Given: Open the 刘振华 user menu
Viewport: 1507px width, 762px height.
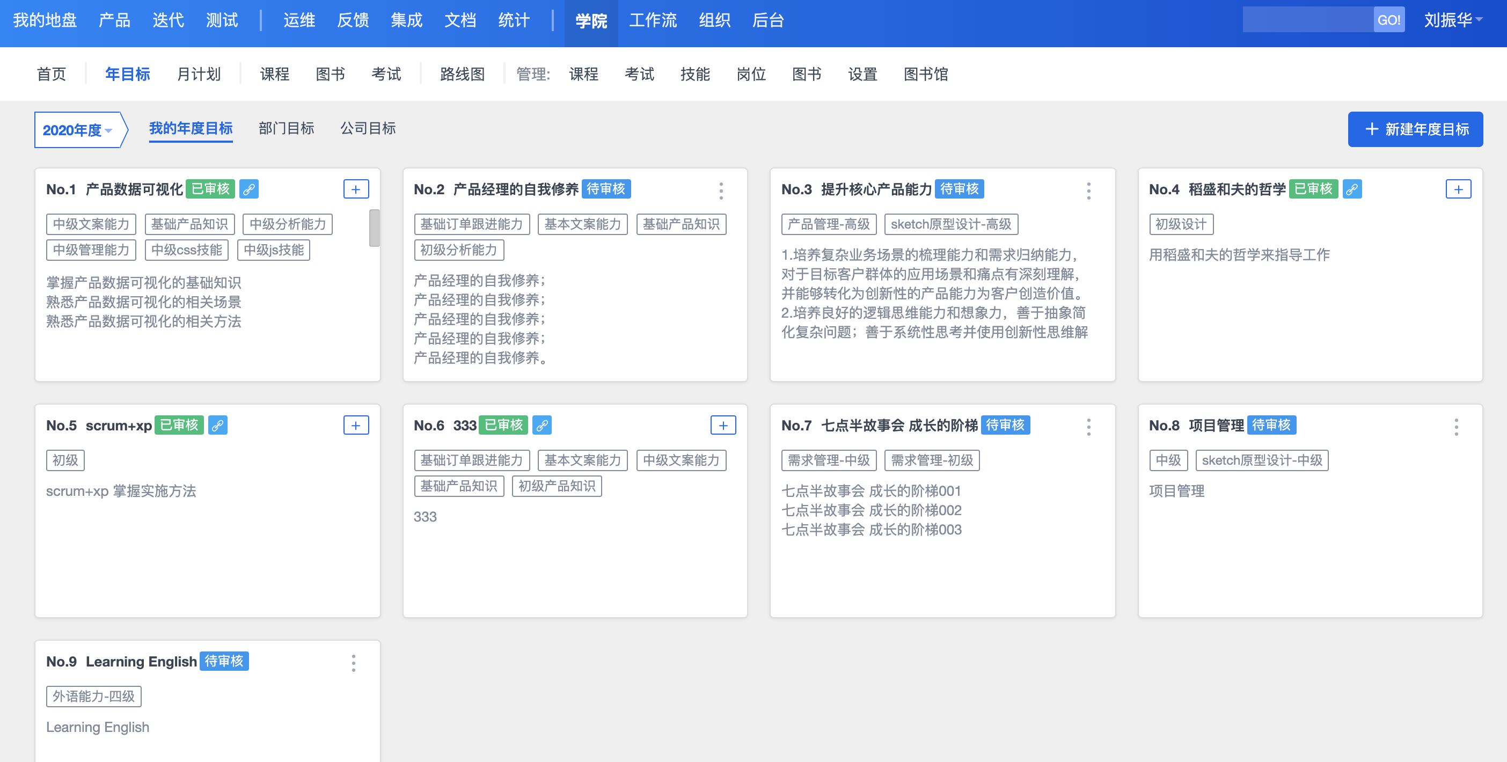Looking at the screenshot, I should click(1453, 20).
